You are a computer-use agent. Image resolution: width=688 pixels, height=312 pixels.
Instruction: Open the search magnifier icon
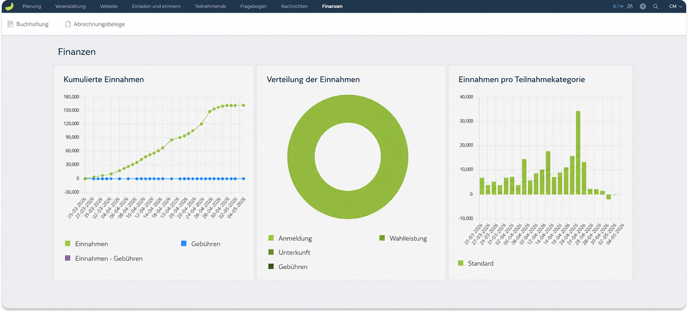(x=656, y=6)
